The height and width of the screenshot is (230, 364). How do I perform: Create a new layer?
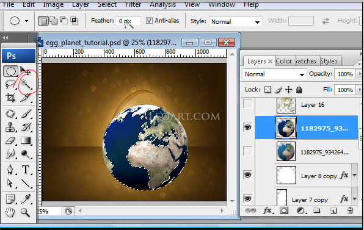[333, 210]
